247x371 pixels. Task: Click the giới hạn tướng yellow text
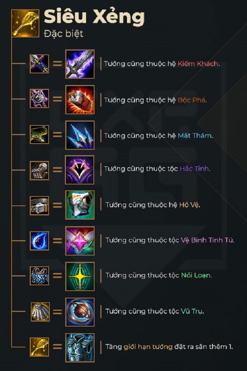coord(148,347)
